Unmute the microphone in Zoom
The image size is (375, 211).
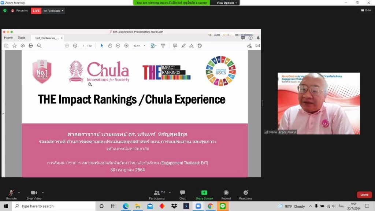[x=11, y=195]
